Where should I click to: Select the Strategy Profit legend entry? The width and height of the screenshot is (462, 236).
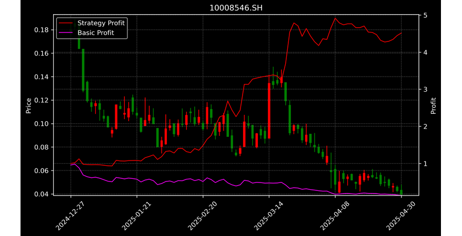pyautogui.click(x=92, y=23)
